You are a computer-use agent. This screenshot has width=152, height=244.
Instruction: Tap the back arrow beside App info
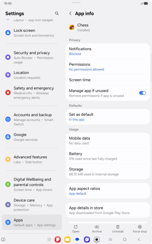[70, 13]
